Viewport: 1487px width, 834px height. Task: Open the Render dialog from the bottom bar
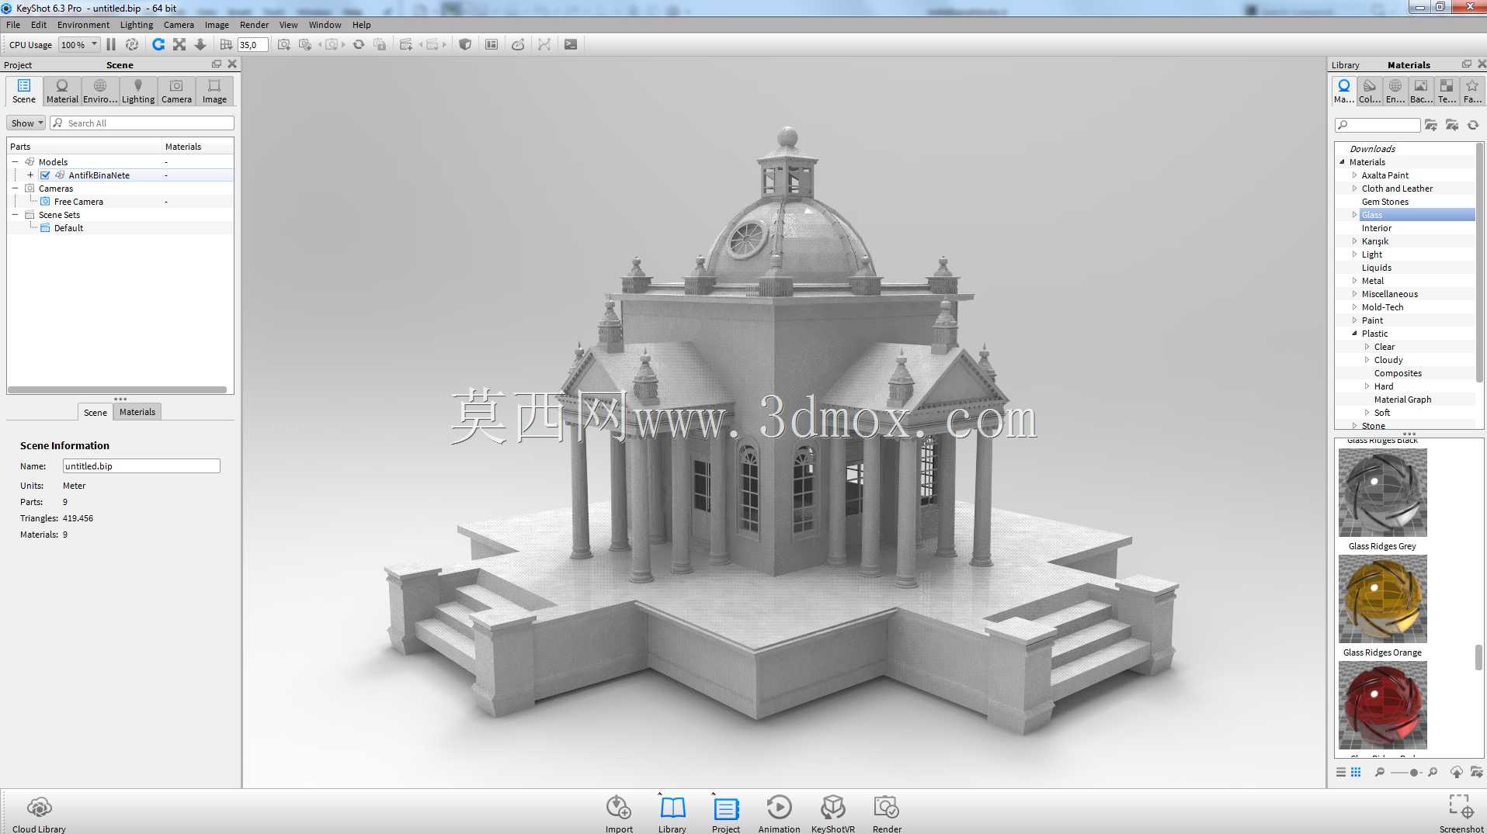[887, 814]
